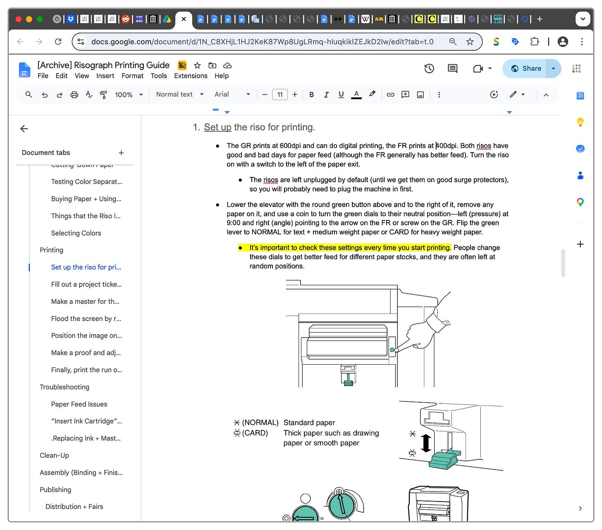Start a Meet call camera icon

pyautogui.click(x=478, y=69)
